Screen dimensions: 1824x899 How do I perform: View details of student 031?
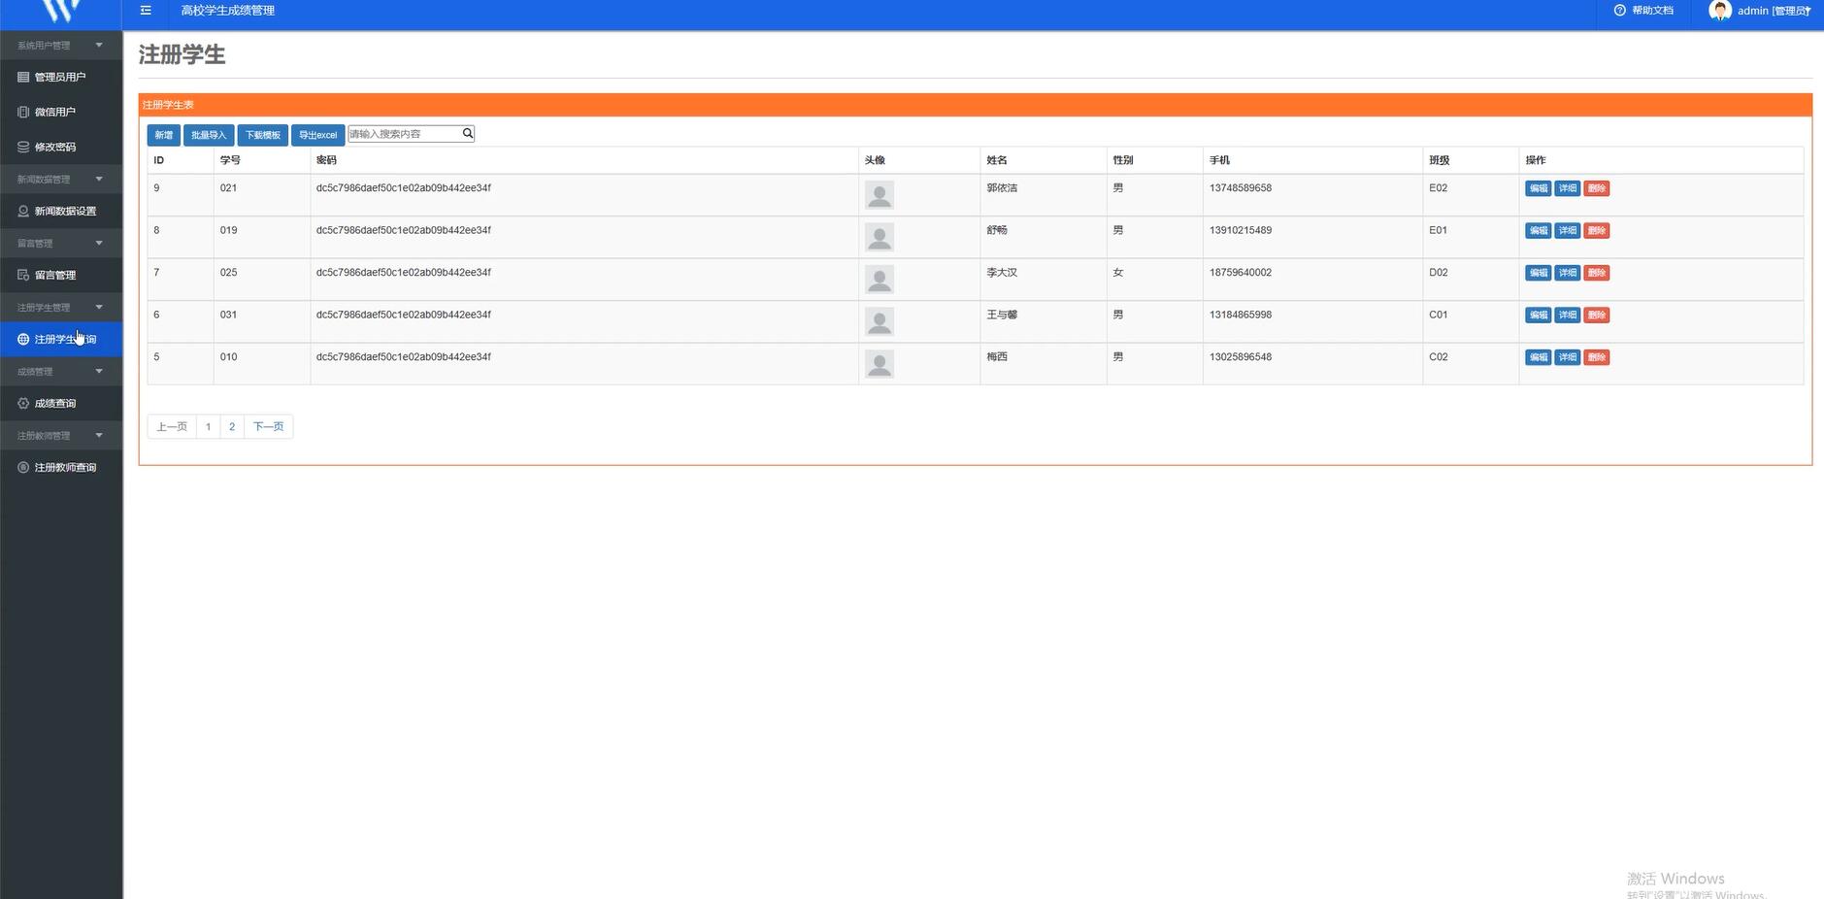tap(1568, 316)
